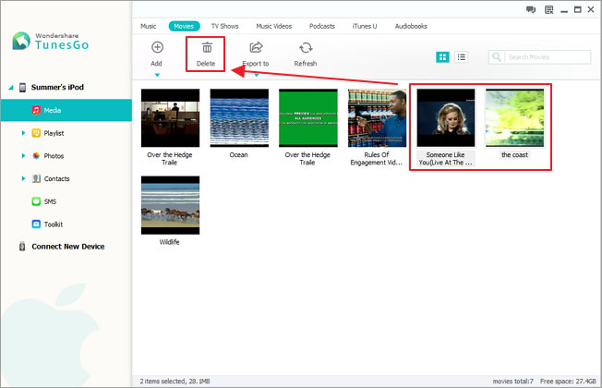Switch to list view
The image size is (602, 388).
pos(461,57)
